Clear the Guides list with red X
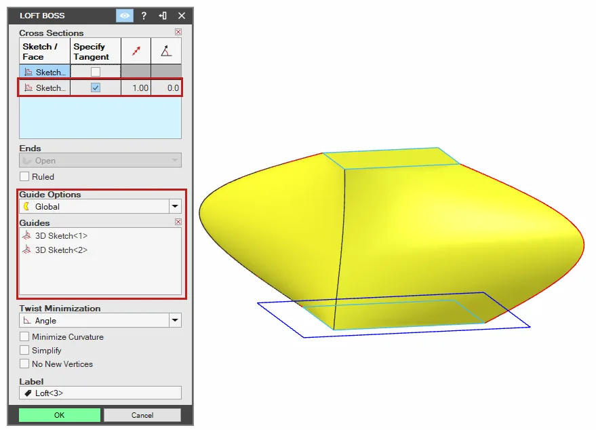Screen dimensions: 596x430 [178, 222]
